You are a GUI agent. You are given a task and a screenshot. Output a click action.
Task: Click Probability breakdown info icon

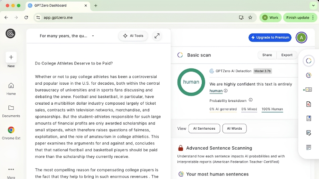click(x=251, y=100)
